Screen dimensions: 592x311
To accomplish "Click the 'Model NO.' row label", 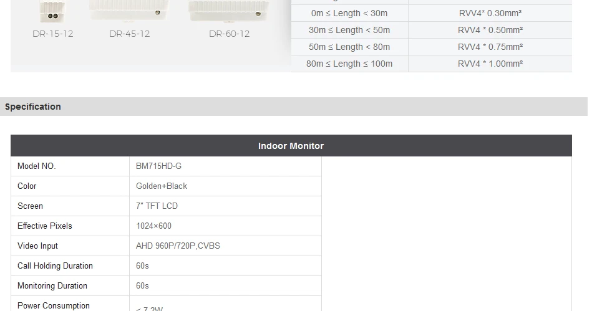I will point(37,166).
